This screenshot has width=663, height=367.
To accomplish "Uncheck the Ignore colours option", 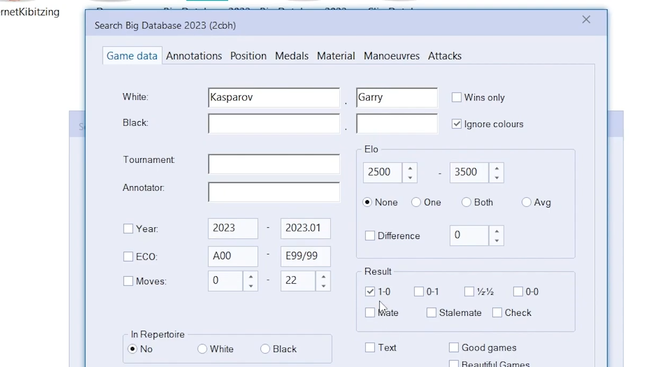I will tap(457, 124).
